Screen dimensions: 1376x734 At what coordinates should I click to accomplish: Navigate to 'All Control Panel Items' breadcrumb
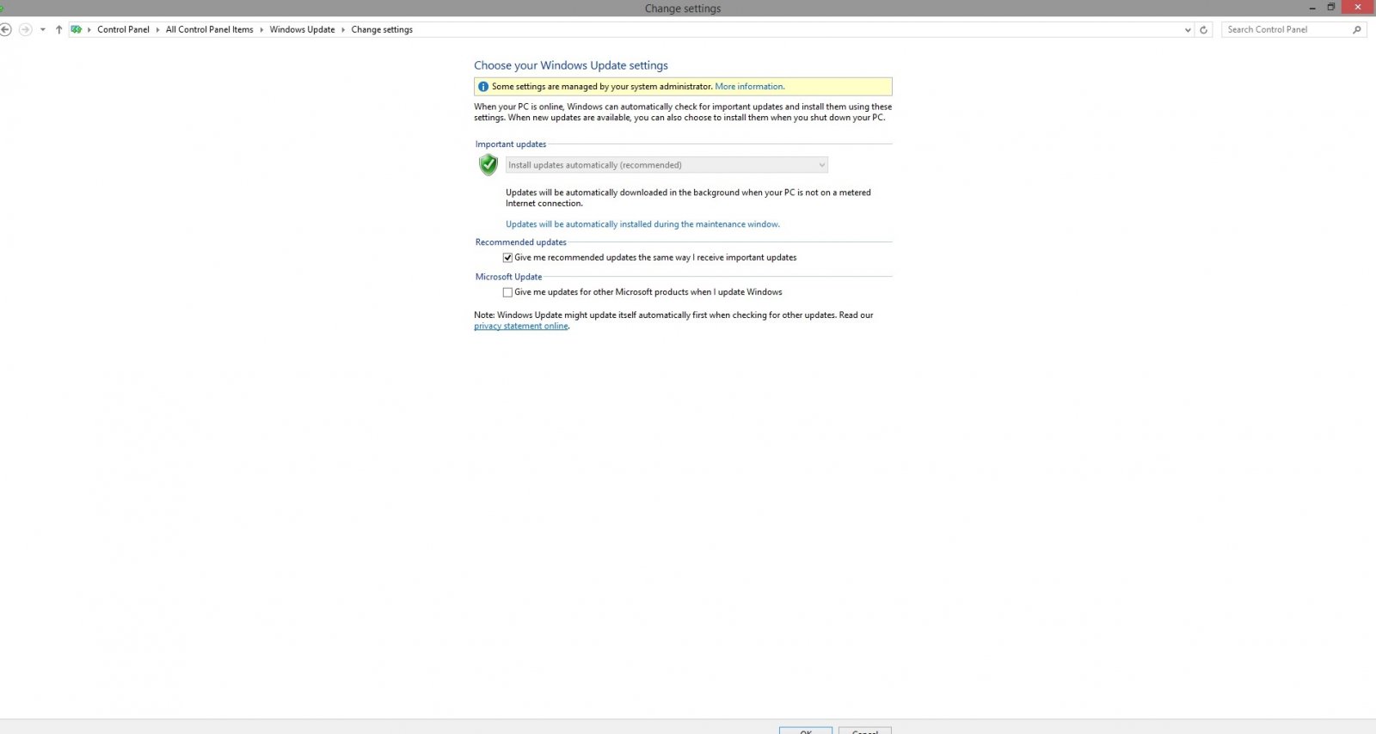[x=209, y=29]
